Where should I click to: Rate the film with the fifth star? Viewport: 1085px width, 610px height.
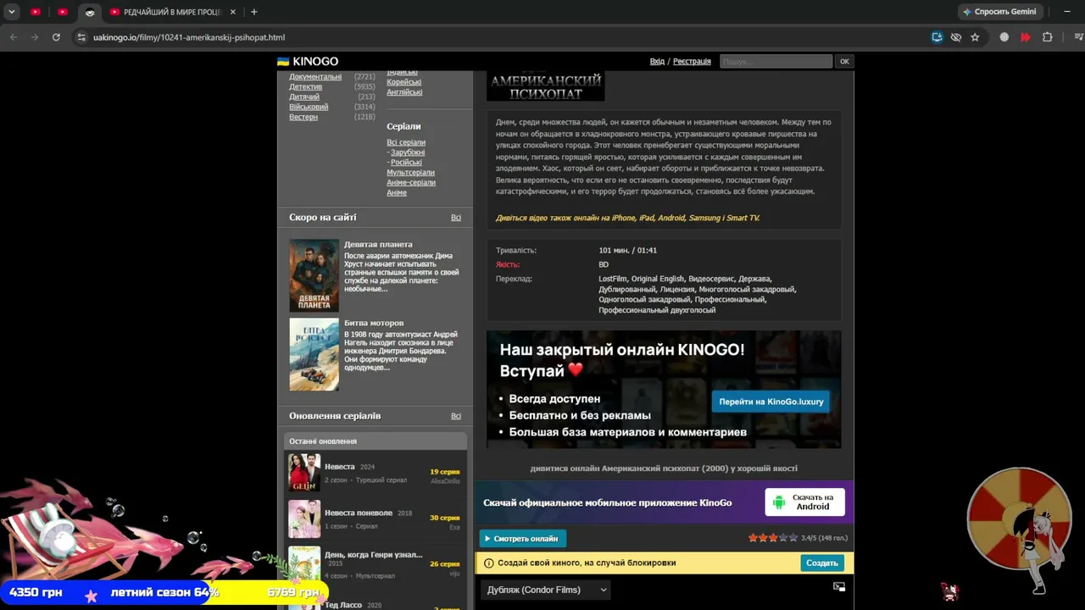(793, 538)
